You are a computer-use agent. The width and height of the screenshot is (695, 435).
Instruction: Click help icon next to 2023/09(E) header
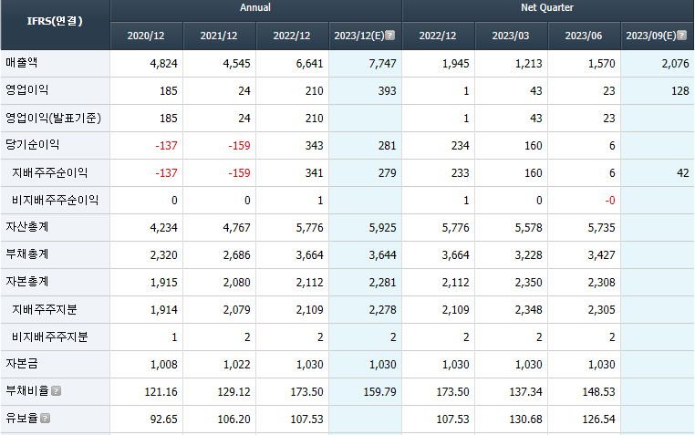coord(682,36)
